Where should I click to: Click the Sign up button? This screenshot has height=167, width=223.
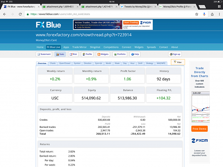pyautogui.click(x=175, y=54)
